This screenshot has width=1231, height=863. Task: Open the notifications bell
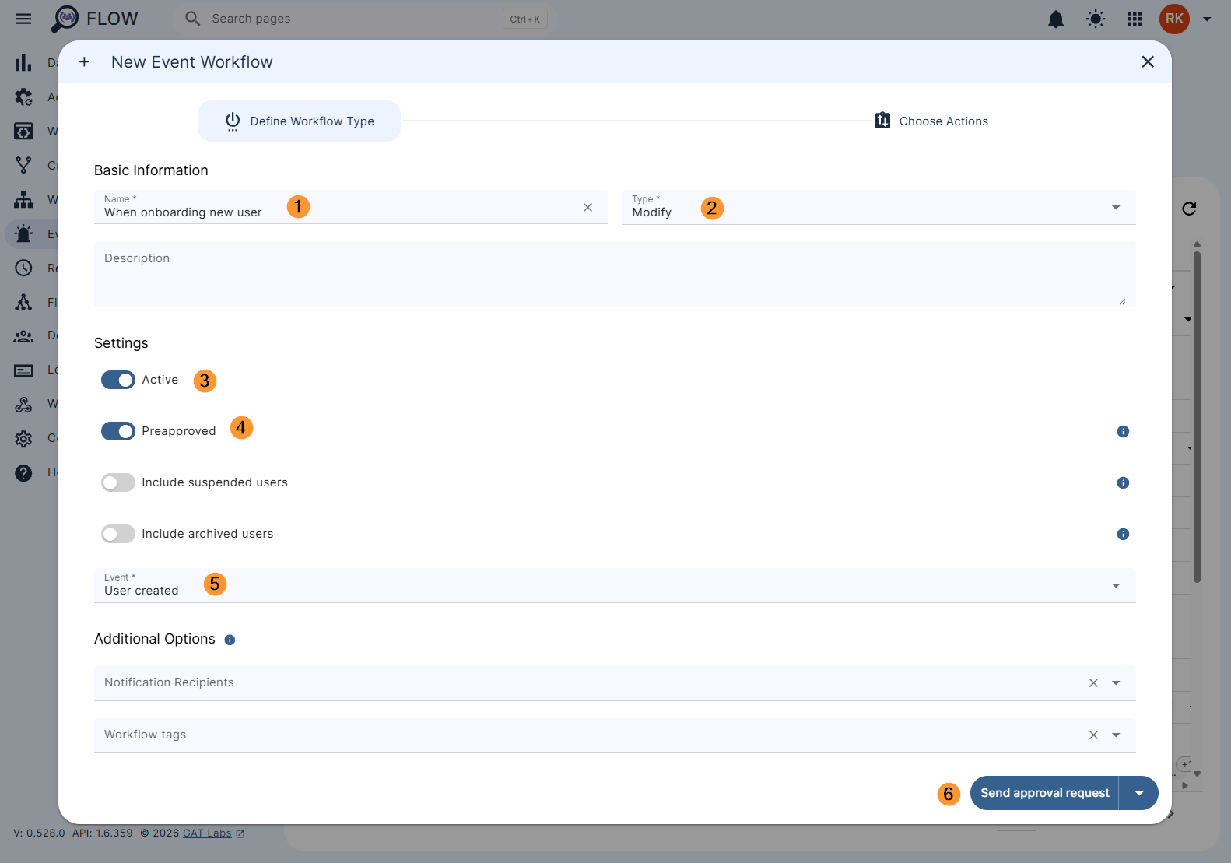pyautogui.click(x=1056, y=19)
